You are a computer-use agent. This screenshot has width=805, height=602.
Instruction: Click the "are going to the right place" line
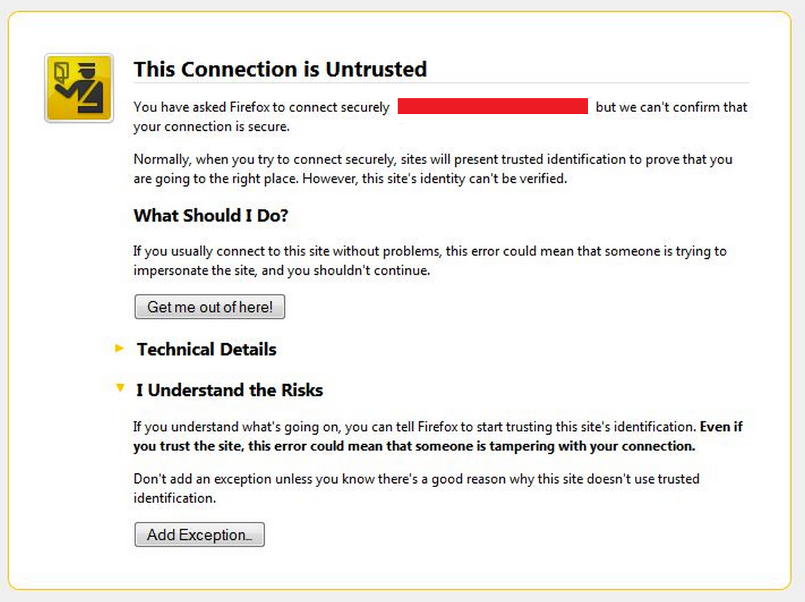350,179
